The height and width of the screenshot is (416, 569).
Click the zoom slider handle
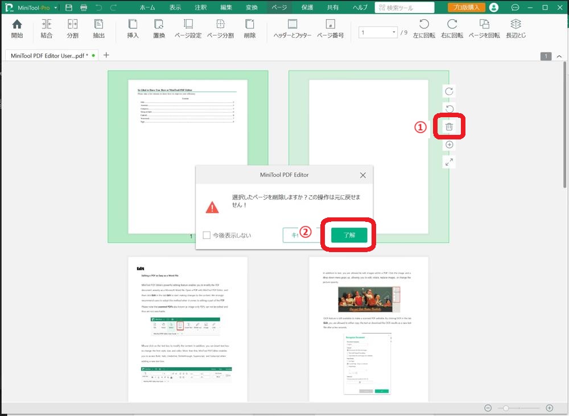505,408
